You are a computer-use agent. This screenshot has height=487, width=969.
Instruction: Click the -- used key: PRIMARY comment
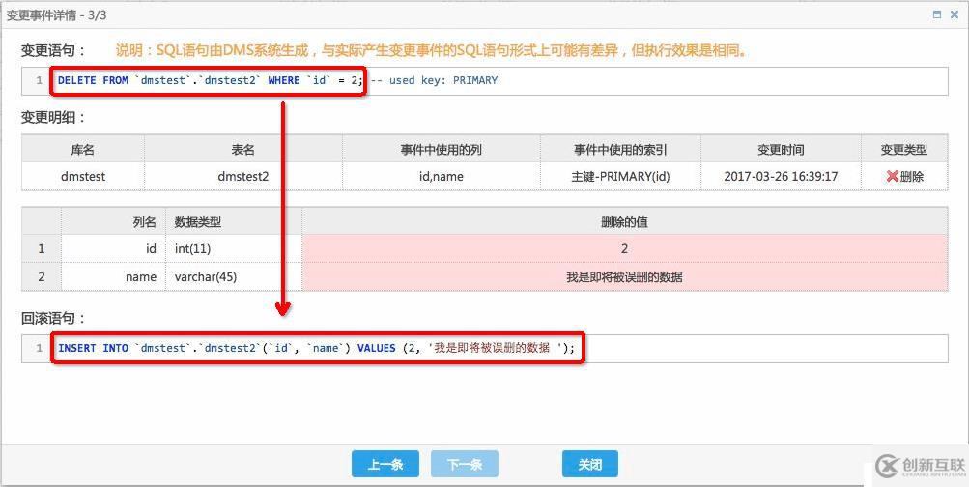coord(434,80)
